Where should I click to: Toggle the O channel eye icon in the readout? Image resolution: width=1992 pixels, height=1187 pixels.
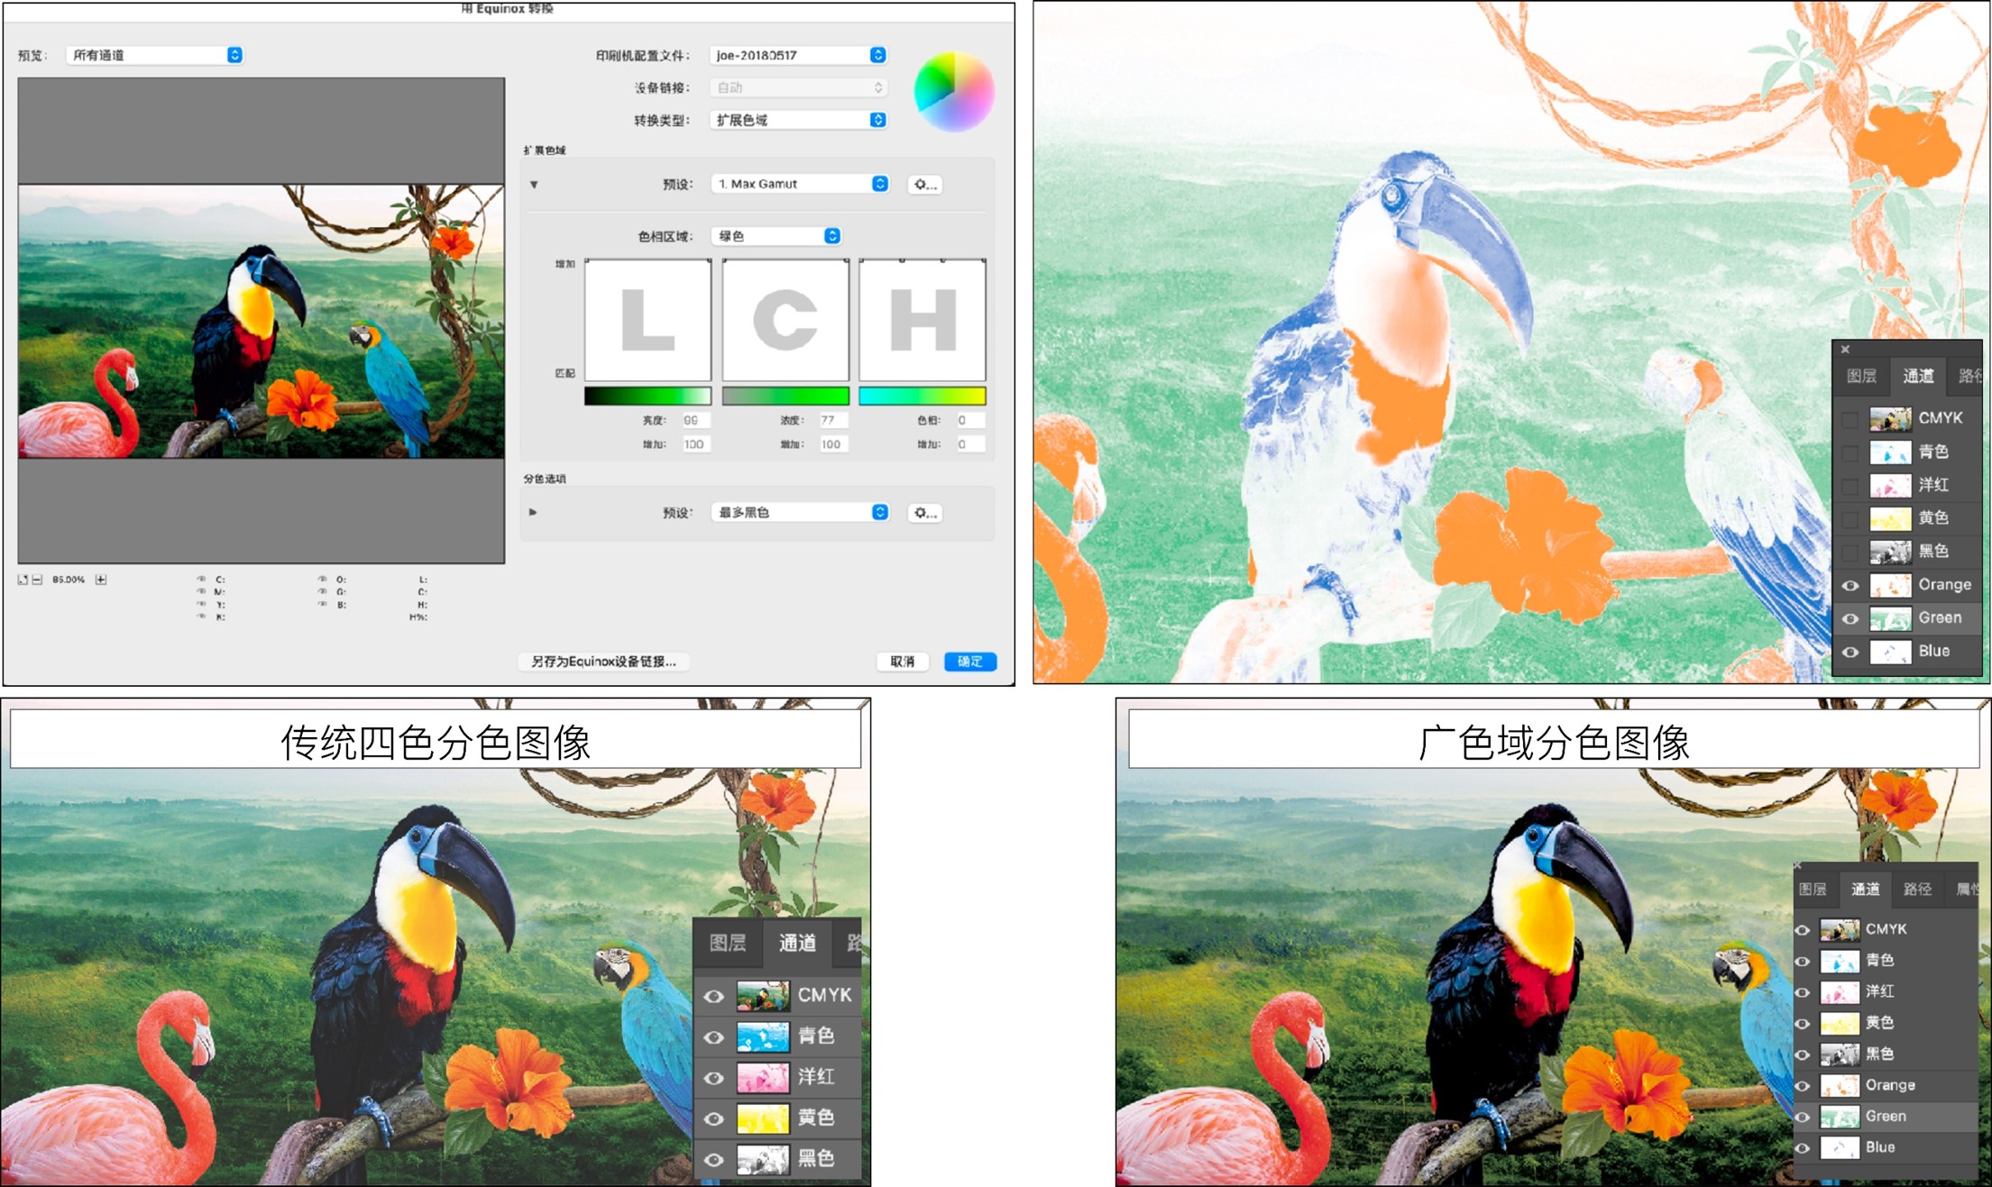(321, 579)
